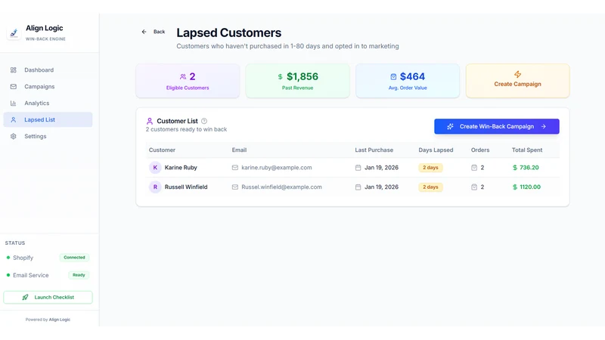Click the rocket icon on Launch Checklist

click(26, 297)
